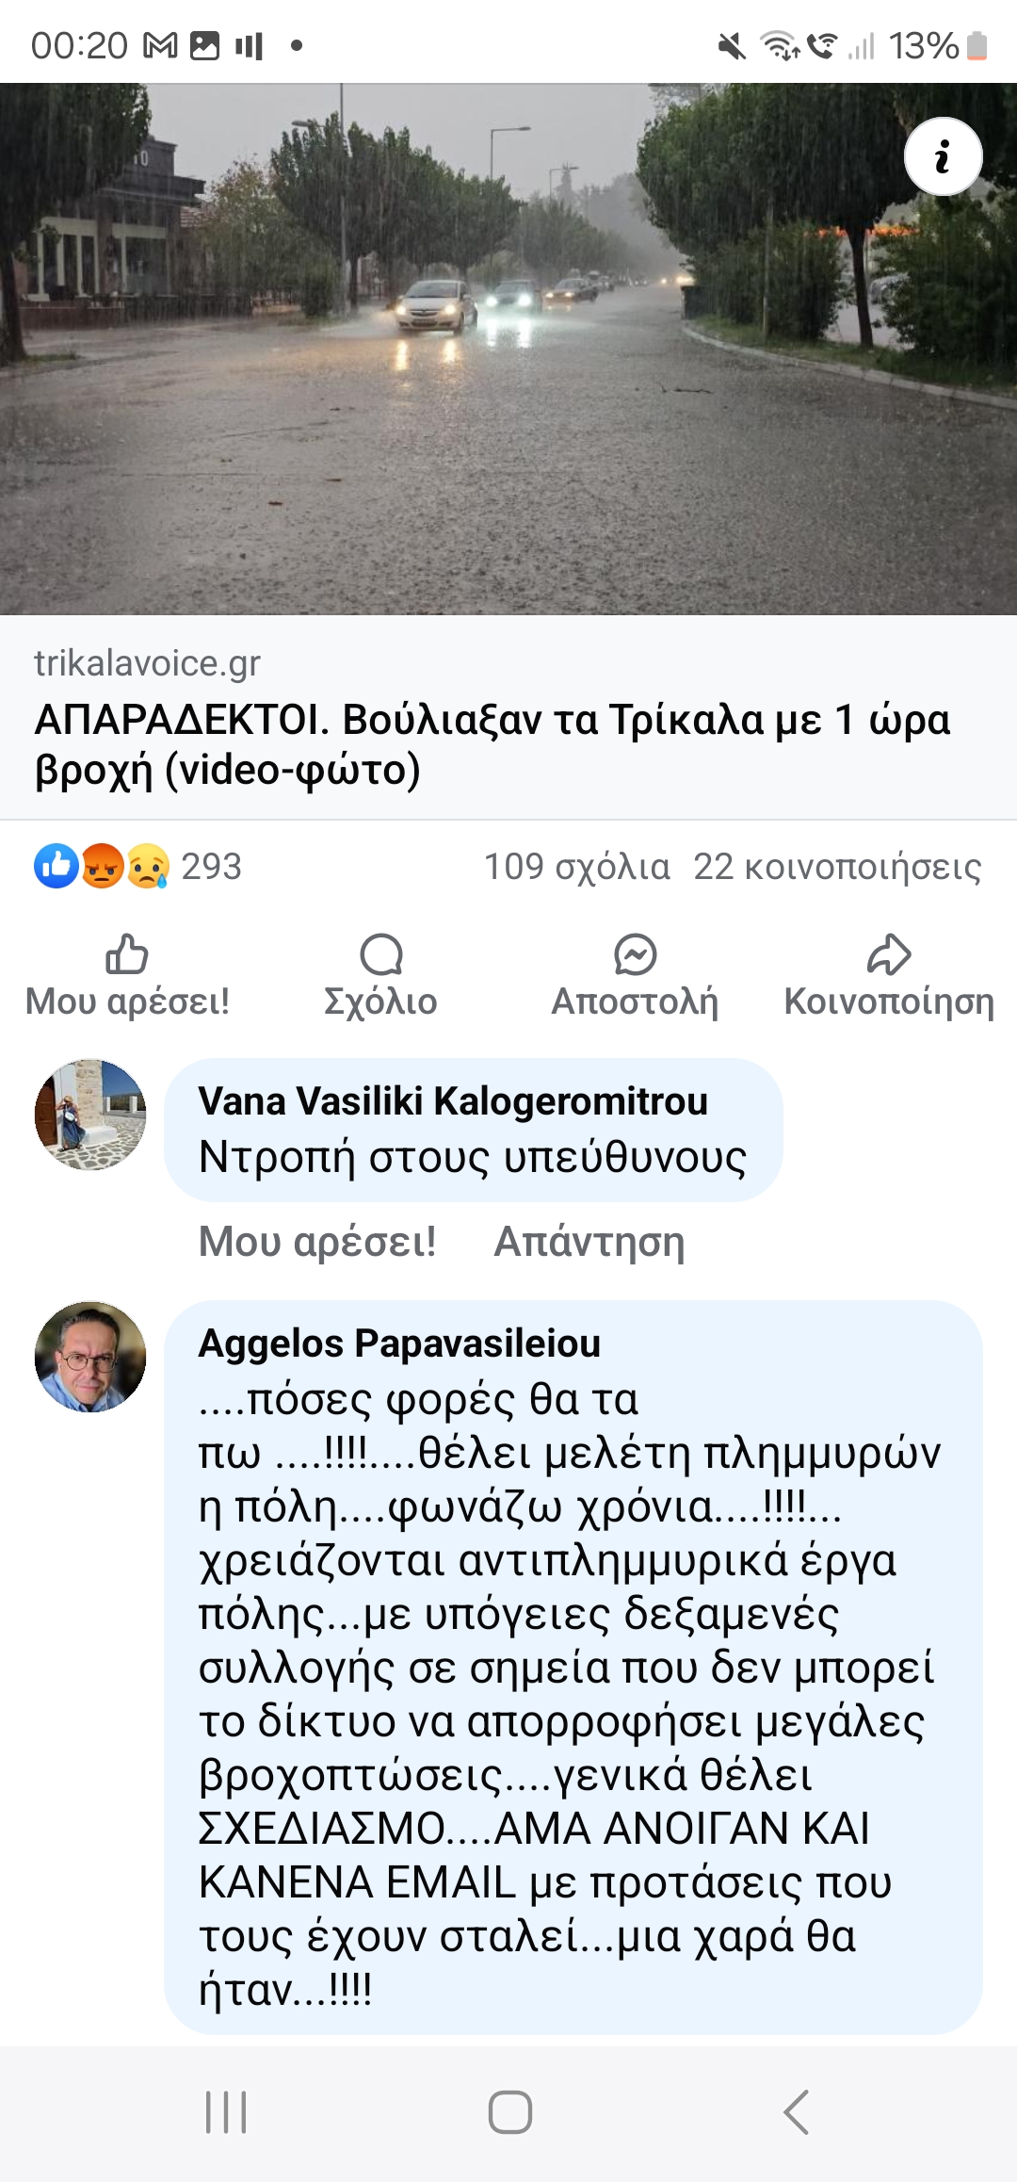Tap the thumbs-up Like icon under the post
The width and height of the screenshot is (1017, 2182).
click(127, 954)
